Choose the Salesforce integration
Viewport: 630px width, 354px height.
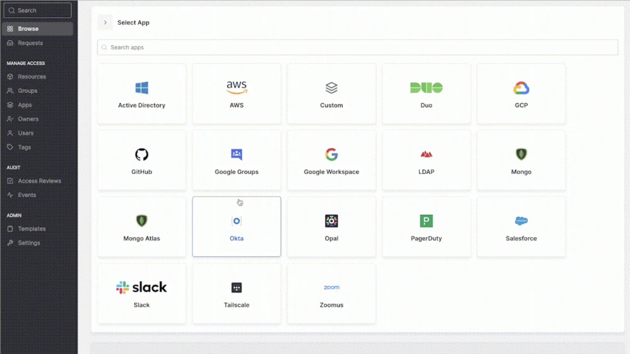tap(521, 227)
